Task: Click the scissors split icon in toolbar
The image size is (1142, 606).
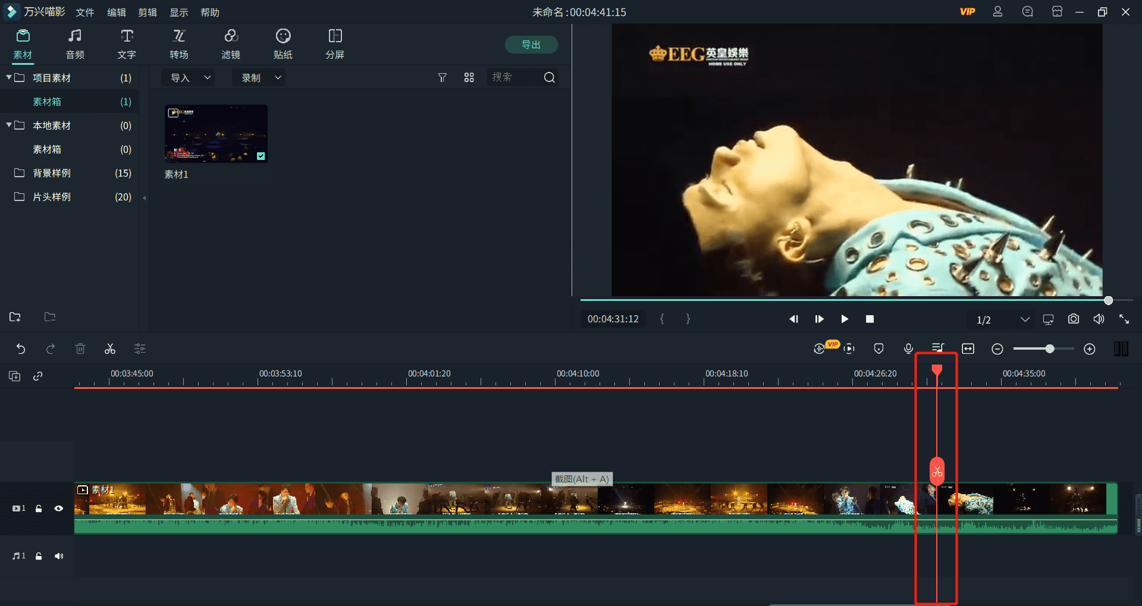Action: click(x=110, y=349)
